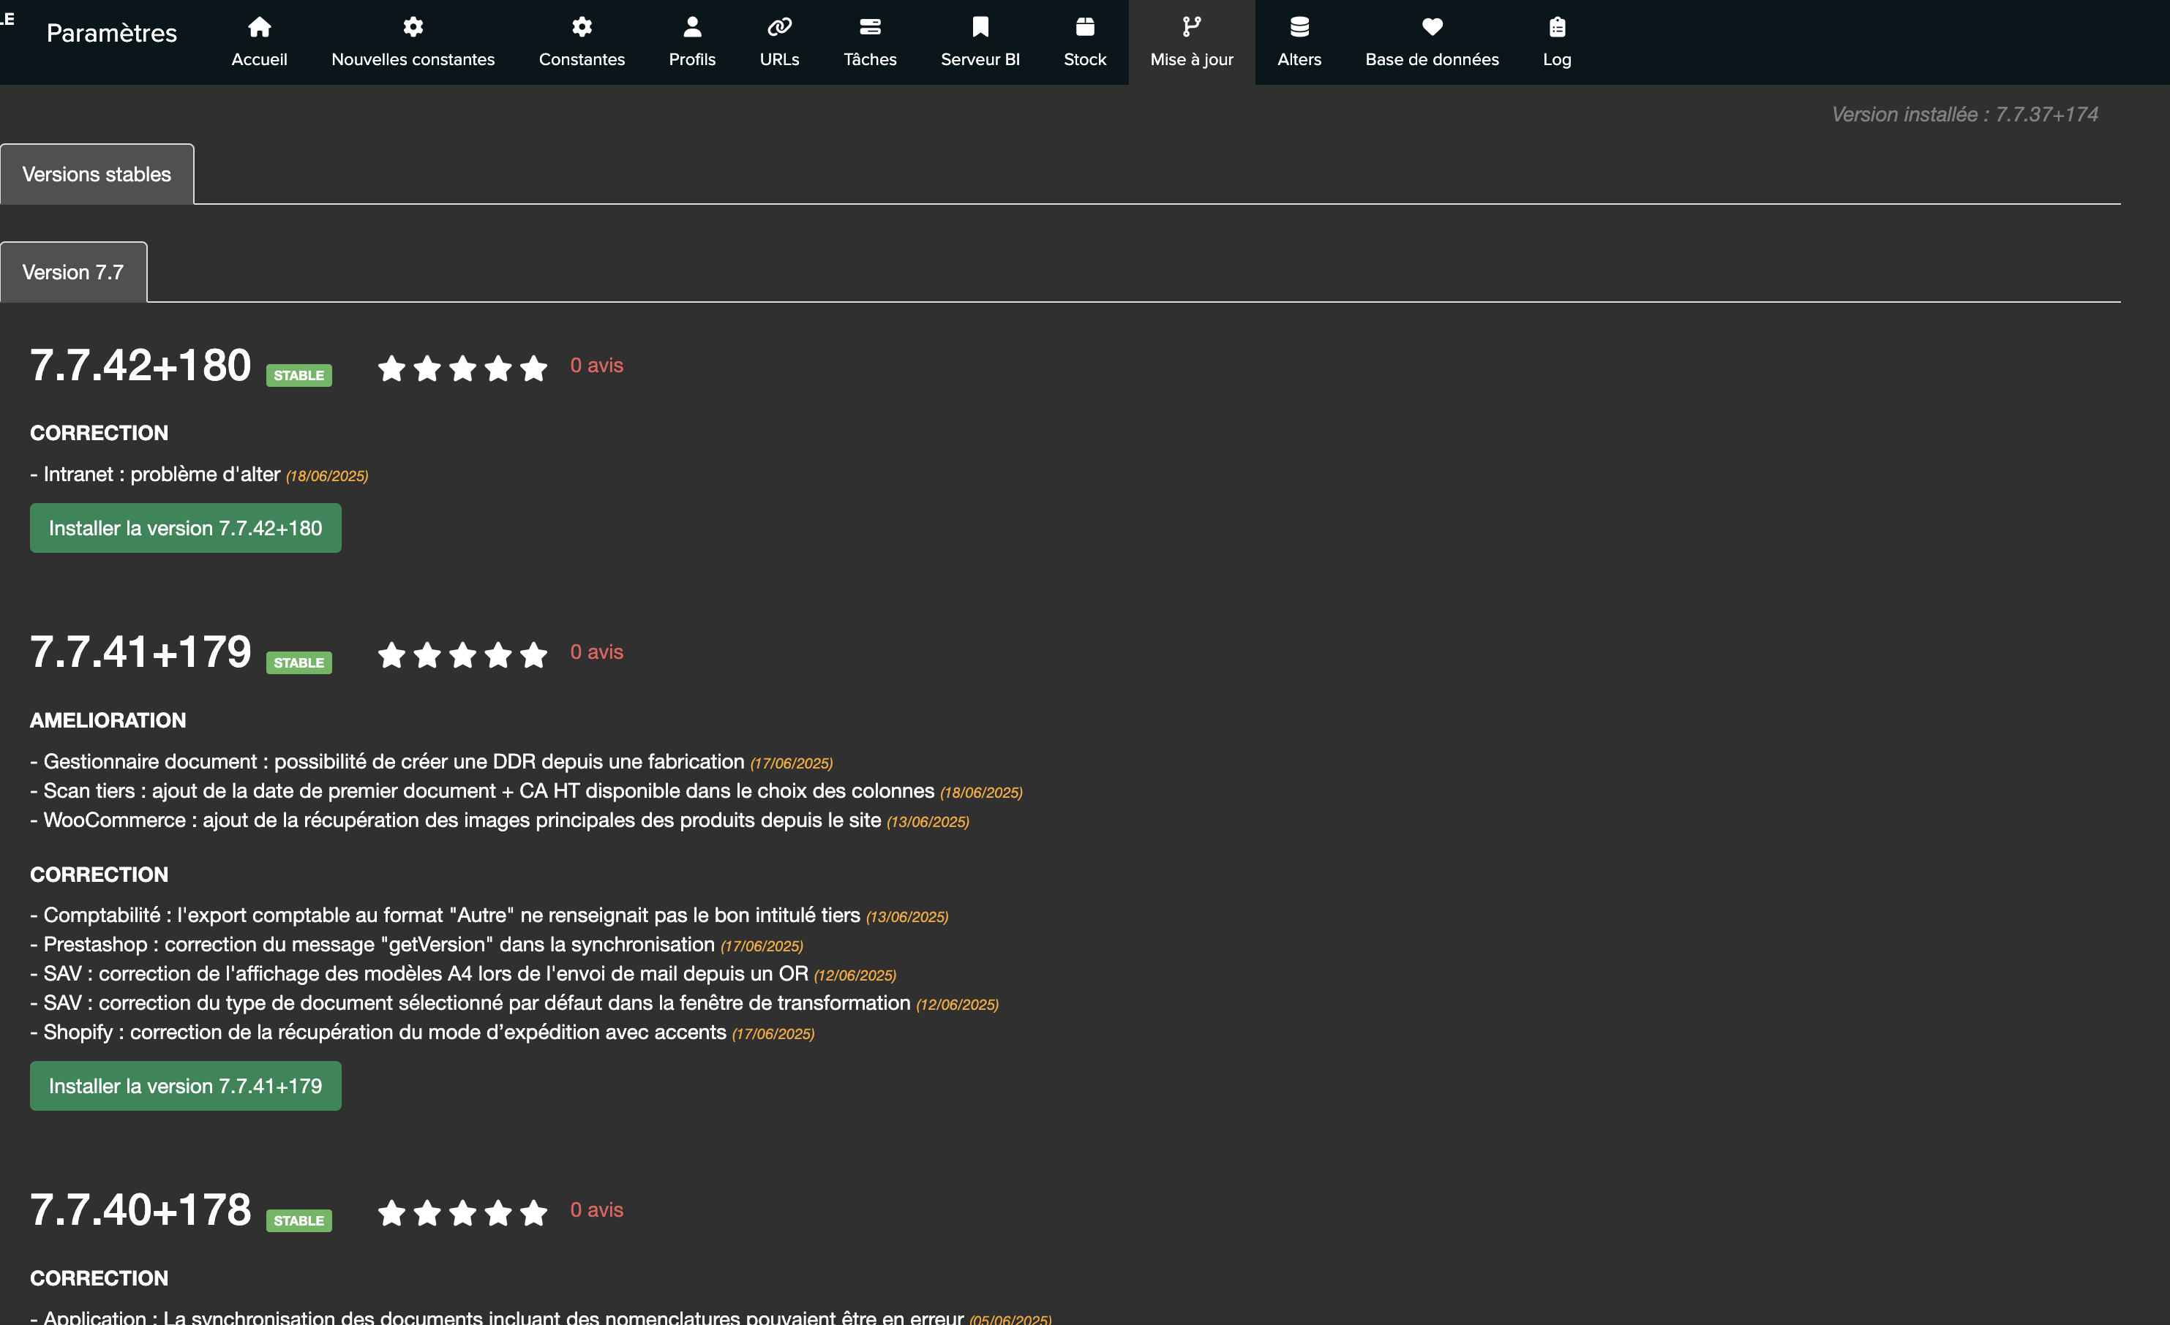Open the Accueil home icon

point(259,27)
